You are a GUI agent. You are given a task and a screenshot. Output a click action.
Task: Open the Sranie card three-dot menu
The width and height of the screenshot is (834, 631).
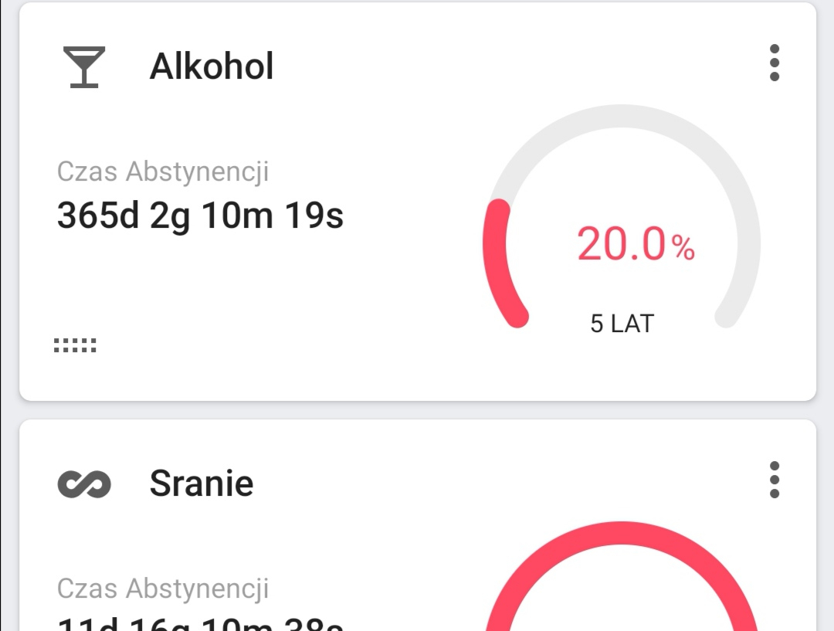point(775,480)
